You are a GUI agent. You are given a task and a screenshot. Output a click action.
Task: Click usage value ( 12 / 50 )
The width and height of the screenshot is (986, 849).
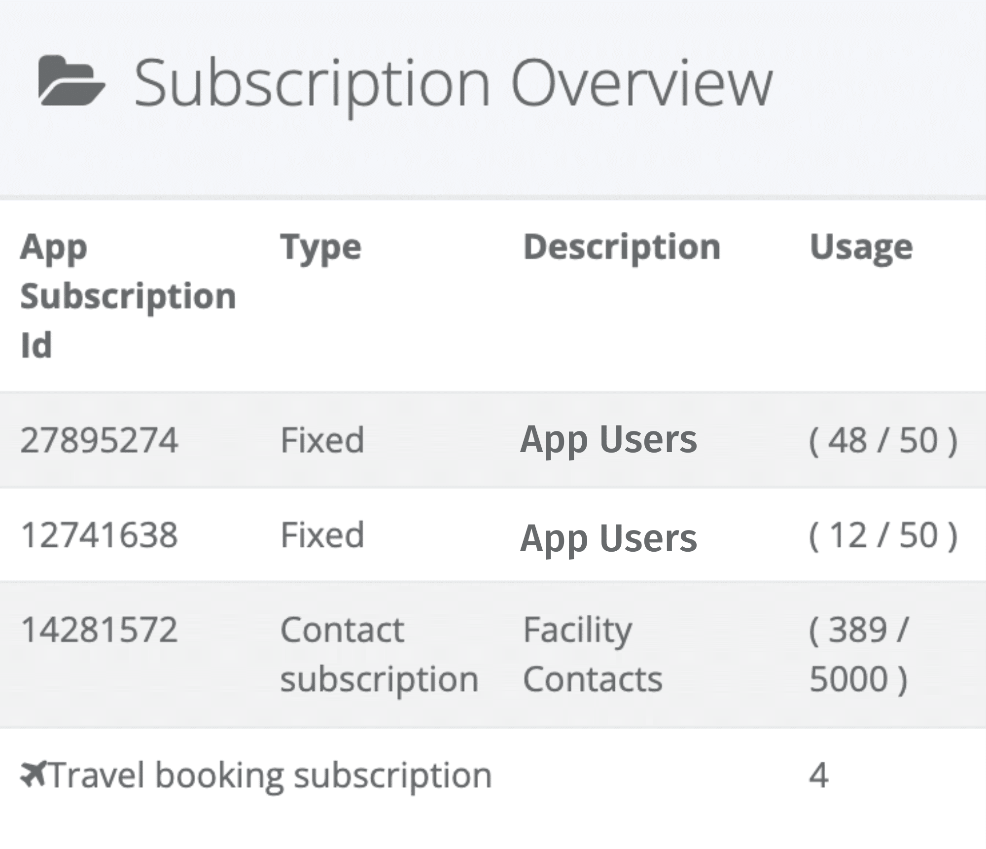tap(883, 535)
